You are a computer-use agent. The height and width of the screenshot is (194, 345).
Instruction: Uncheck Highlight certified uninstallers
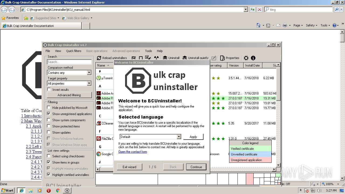(x=49, y=175)
